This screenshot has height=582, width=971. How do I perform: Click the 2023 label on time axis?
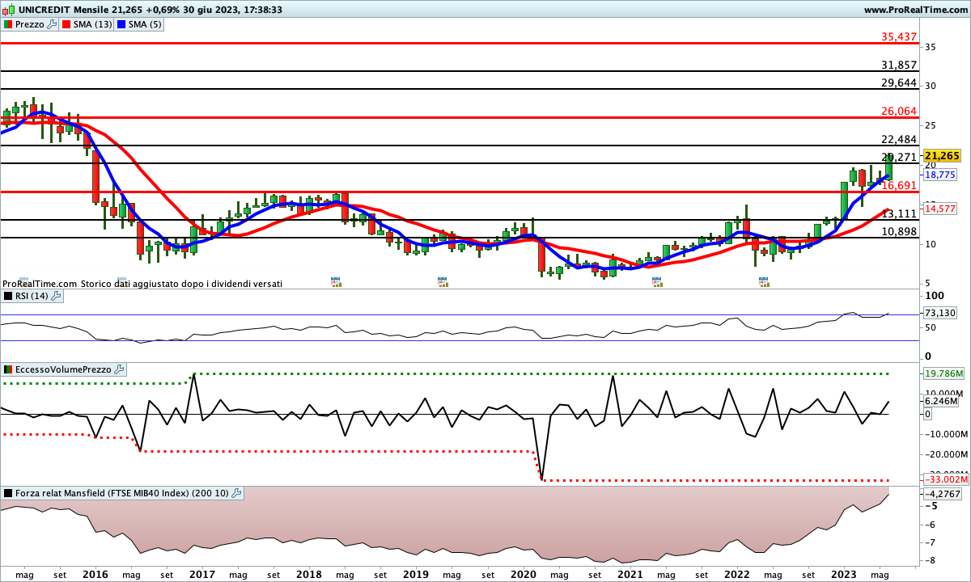(844, 575)
